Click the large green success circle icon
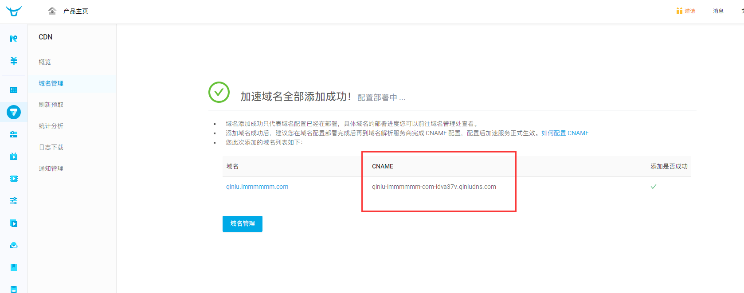Image resolution: width=744 pixels, height=293 pixels. tap(219, 92)
